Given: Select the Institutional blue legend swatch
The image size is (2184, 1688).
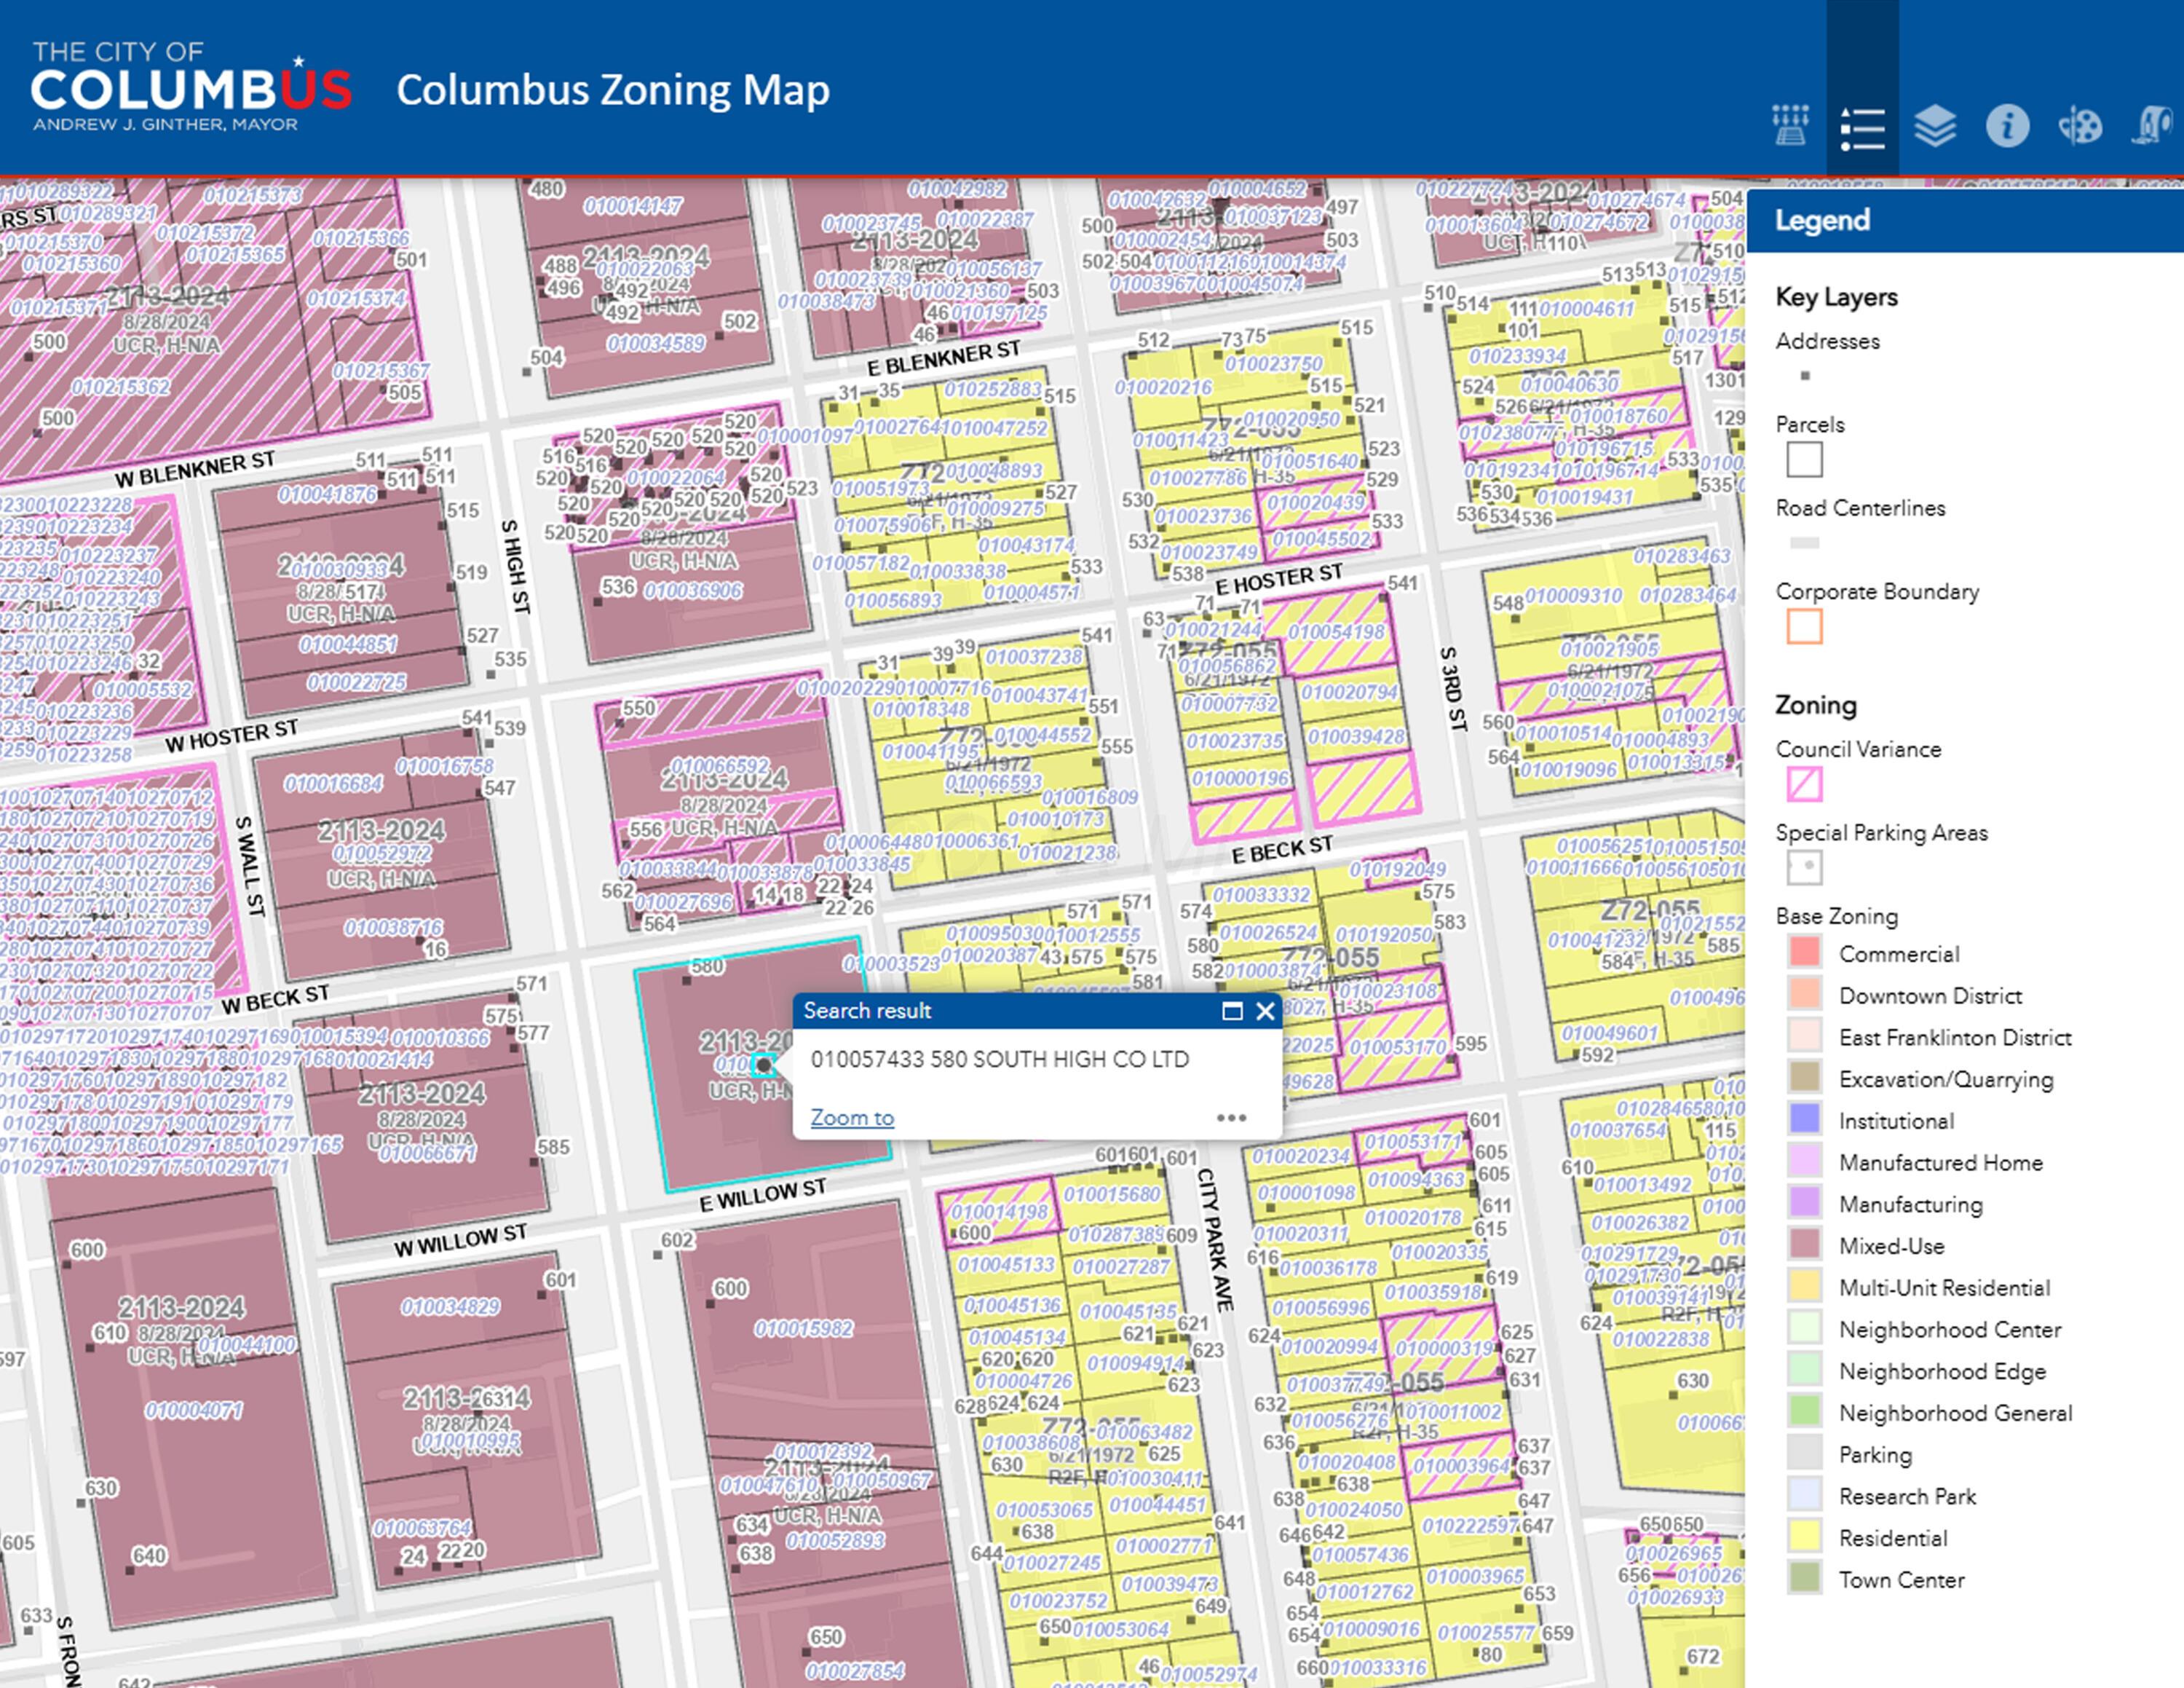Looking at the screenshot, I should coord(1804,1120).
